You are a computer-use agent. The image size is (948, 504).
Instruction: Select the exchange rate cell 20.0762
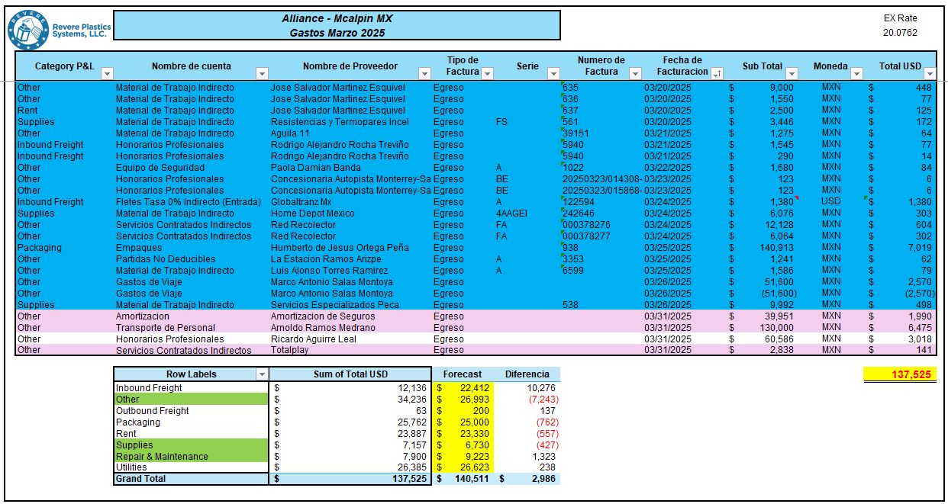coord(899,33)
